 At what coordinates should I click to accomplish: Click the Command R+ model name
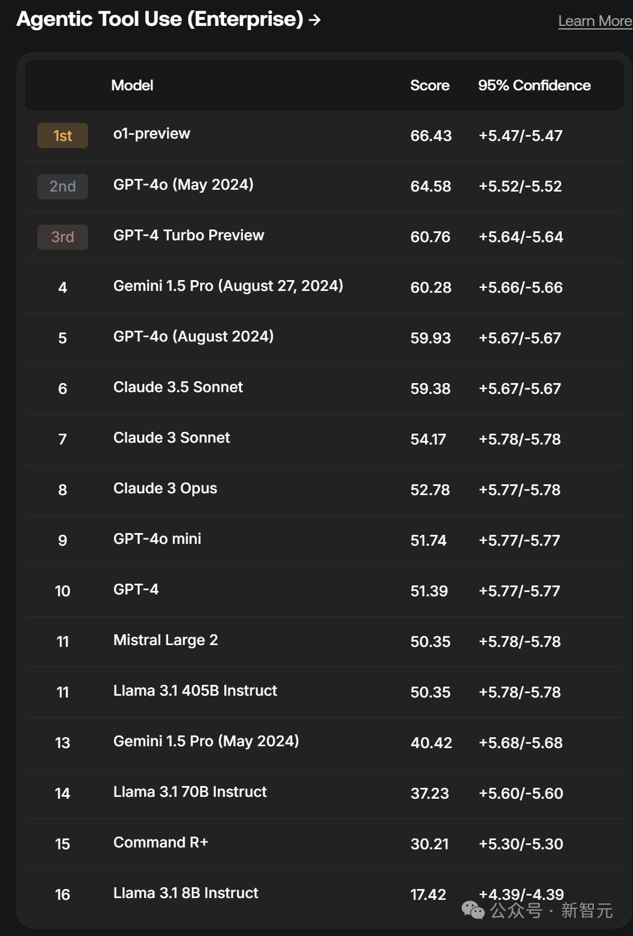pos(160,842)
